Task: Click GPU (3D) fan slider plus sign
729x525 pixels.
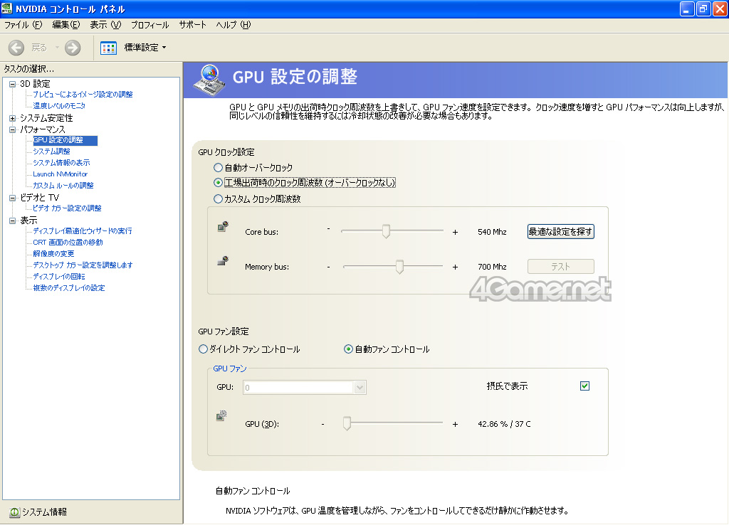Action: [455, 424]
